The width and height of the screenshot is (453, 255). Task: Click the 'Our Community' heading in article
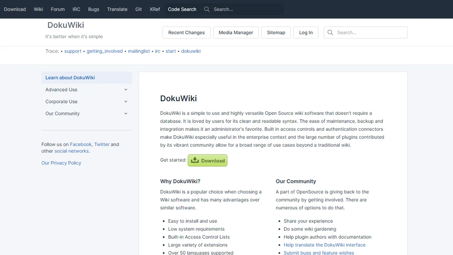tap(296, 181)
